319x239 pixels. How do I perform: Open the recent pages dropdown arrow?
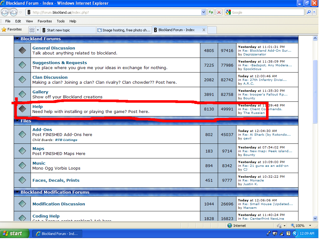point(20,12)
